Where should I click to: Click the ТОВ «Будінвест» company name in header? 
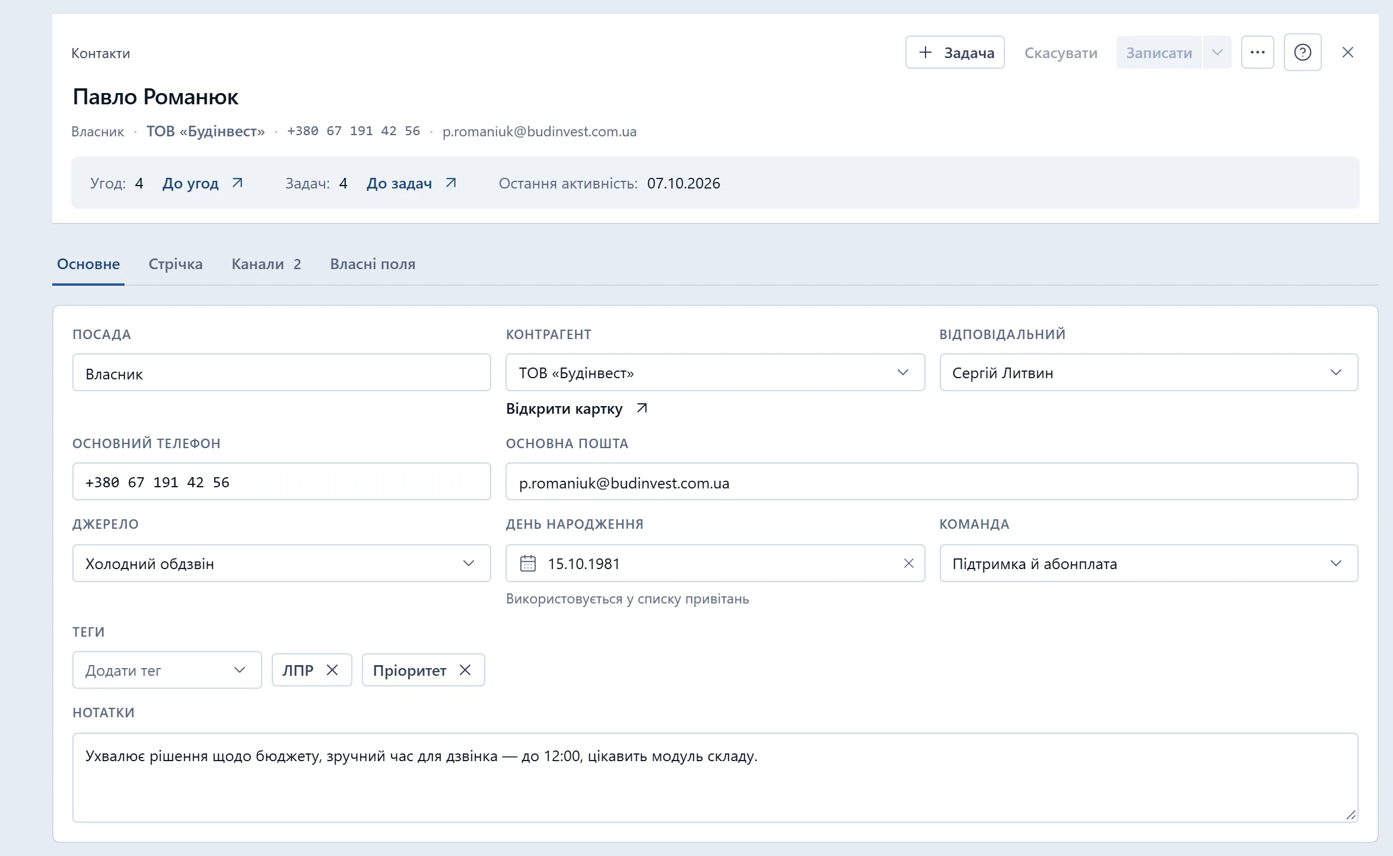[205, 131]
